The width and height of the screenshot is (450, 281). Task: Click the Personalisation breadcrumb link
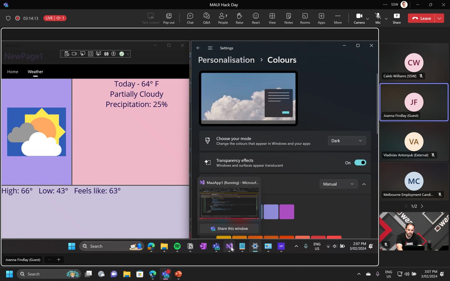[x=226, y=60]
